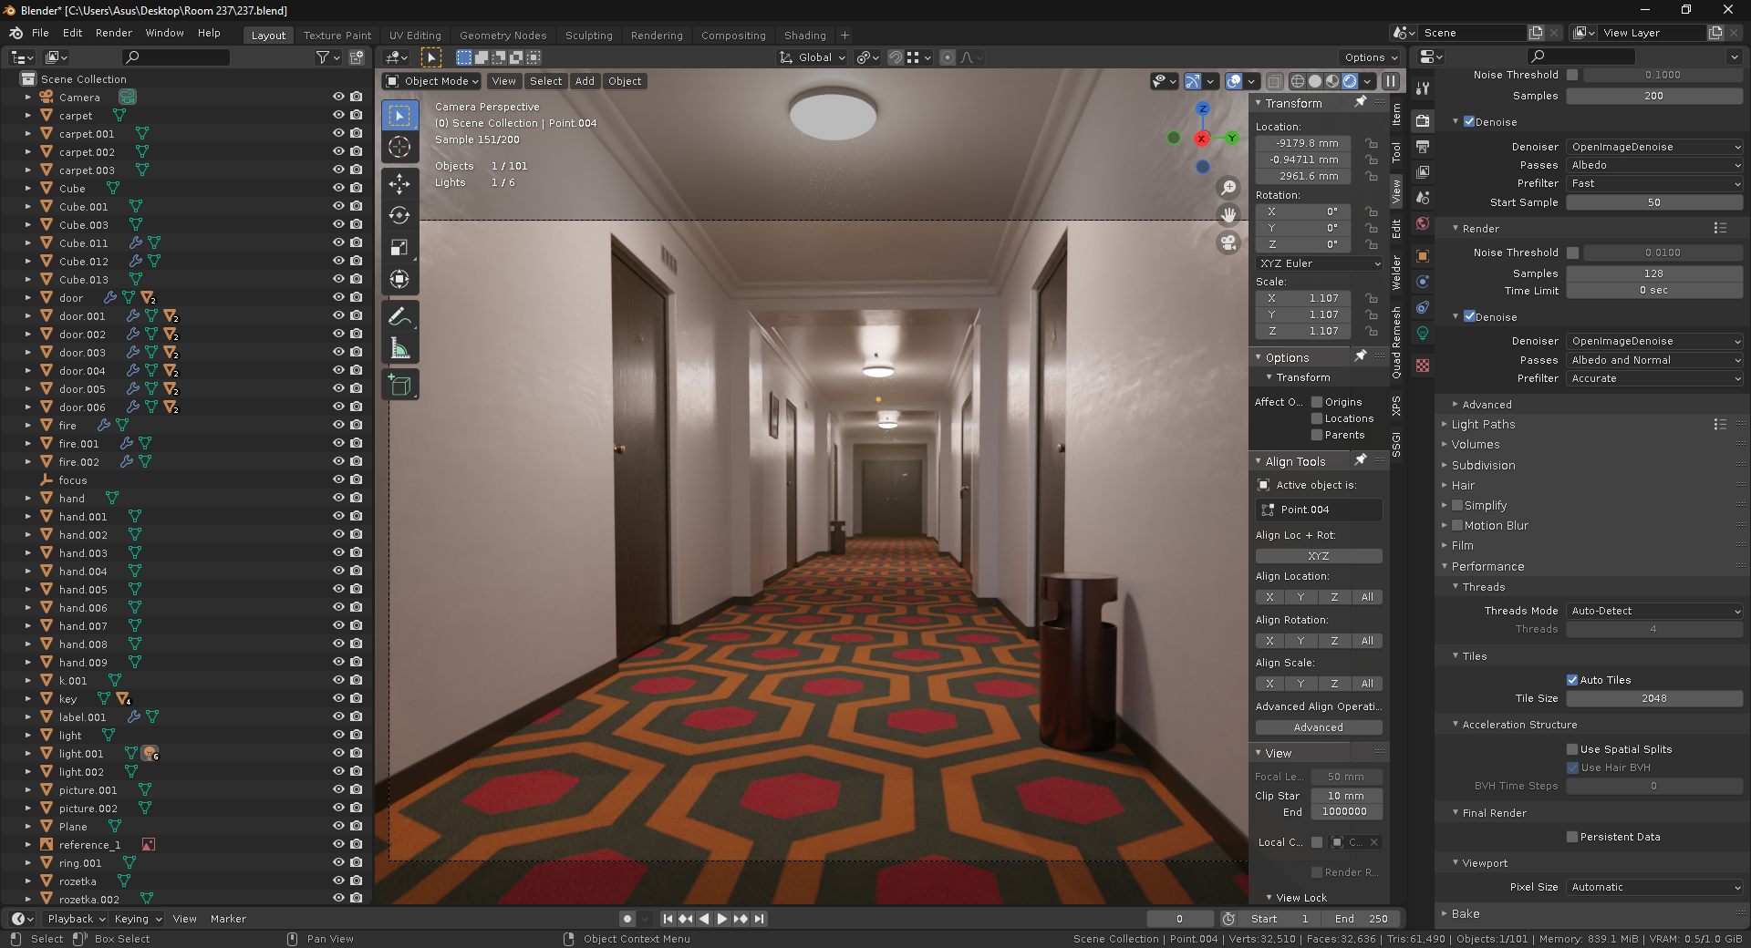Open the Object Mode dropdown

[x=432, y=81]
